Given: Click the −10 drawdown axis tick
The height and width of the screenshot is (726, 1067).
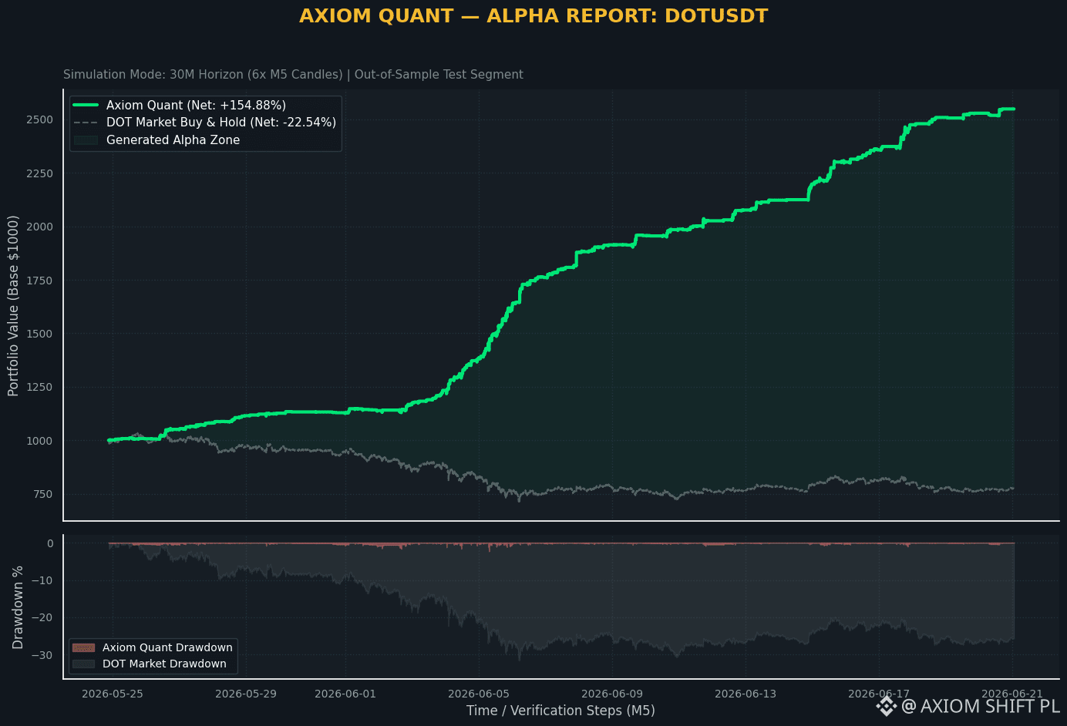Looking at the screenshot, I should [43, 581].
